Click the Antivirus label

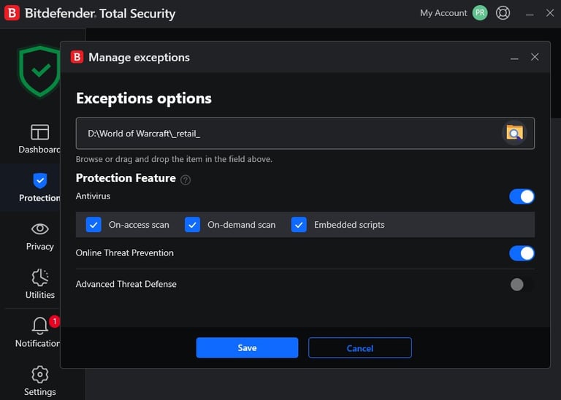(93, 196)
